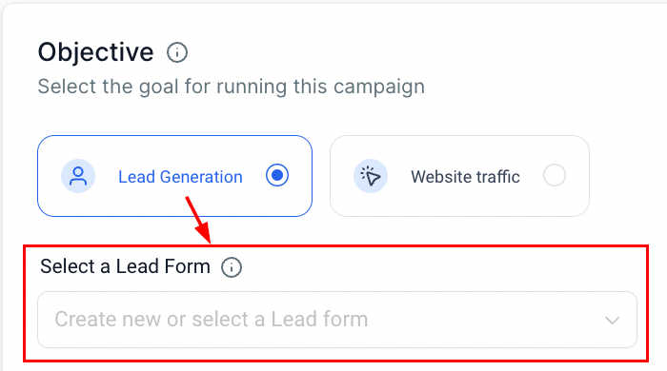
Task: Click the Select a Lead Form label text
Action: click(x=125, y=266)
